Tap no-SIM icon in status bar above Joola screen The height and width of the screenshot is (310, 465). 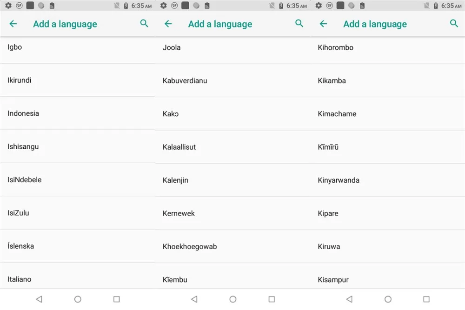coord(272,6)
